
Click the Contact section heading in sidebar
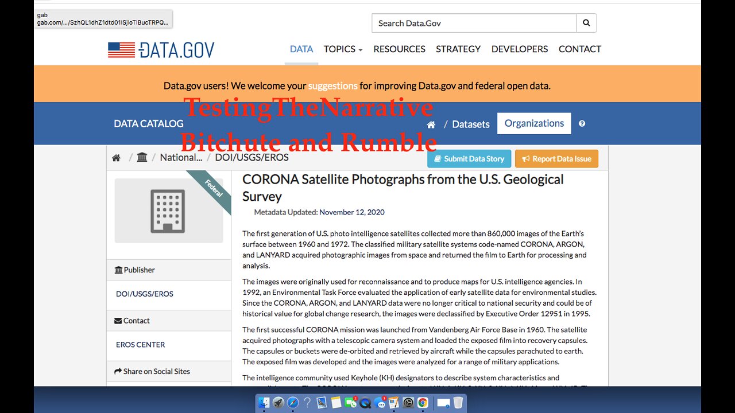tap(132, 321)
